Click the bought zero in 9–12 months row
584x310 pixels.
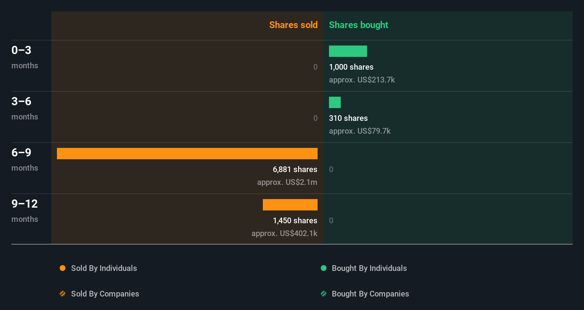[x=331, y=220]
